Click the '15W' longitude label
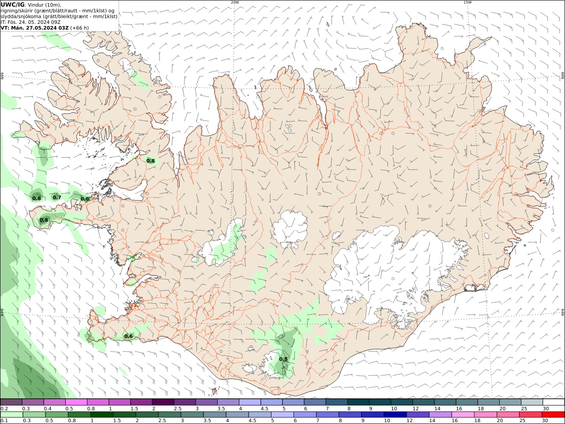565x424 pixels. pyautogui.click(x=467, y=2)
